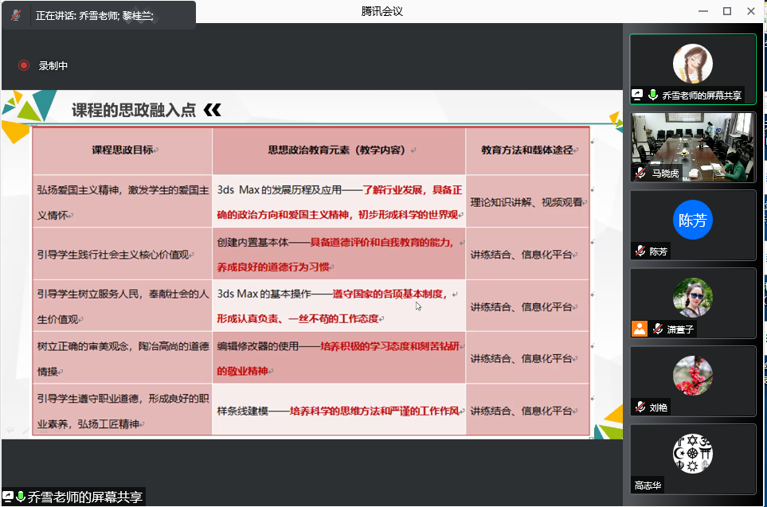Click cell 创建内置基本体

(x=339, y=254)
